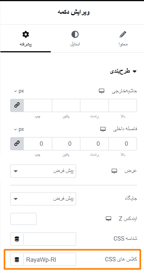The width and height of the screenshot is (144, 273).
Task: Click the margin responsive desktop icon
Action: [101, 91]
